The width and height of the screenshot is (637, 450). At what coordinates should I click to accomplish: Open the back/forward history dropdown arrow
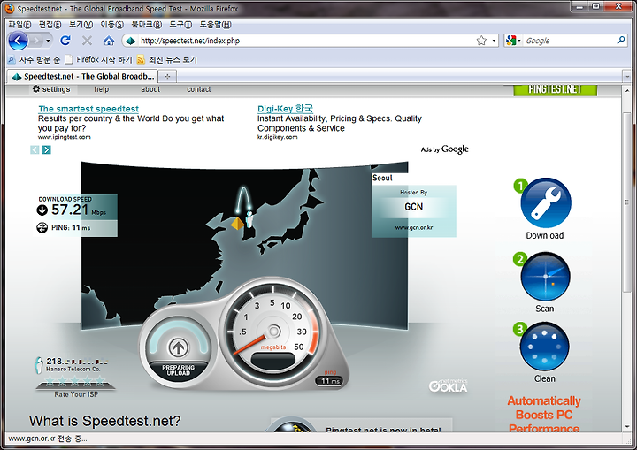48,41
